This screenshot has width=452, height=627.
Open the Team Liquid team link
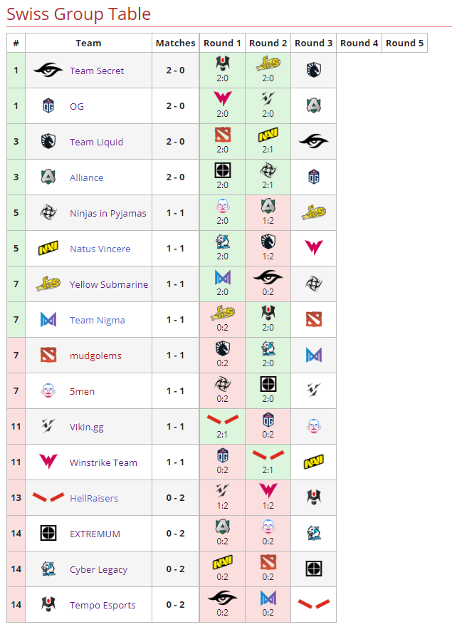96,142
